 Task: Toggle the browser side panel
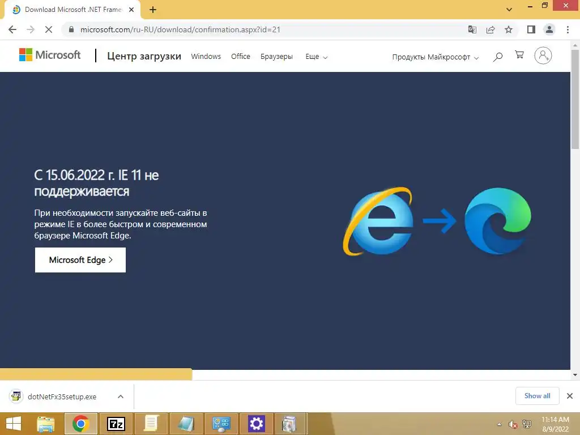pos(531,29)
